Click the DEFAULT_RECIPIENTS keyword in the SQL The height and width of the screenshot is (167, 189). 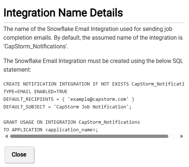pyautogui.click(x=29, y=99)
